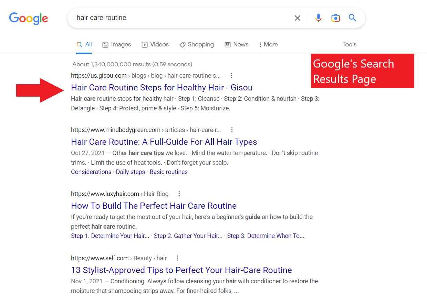Switch to the Videos tab
The width and height of the screenshot is (427, 305).
coord(155,44)
